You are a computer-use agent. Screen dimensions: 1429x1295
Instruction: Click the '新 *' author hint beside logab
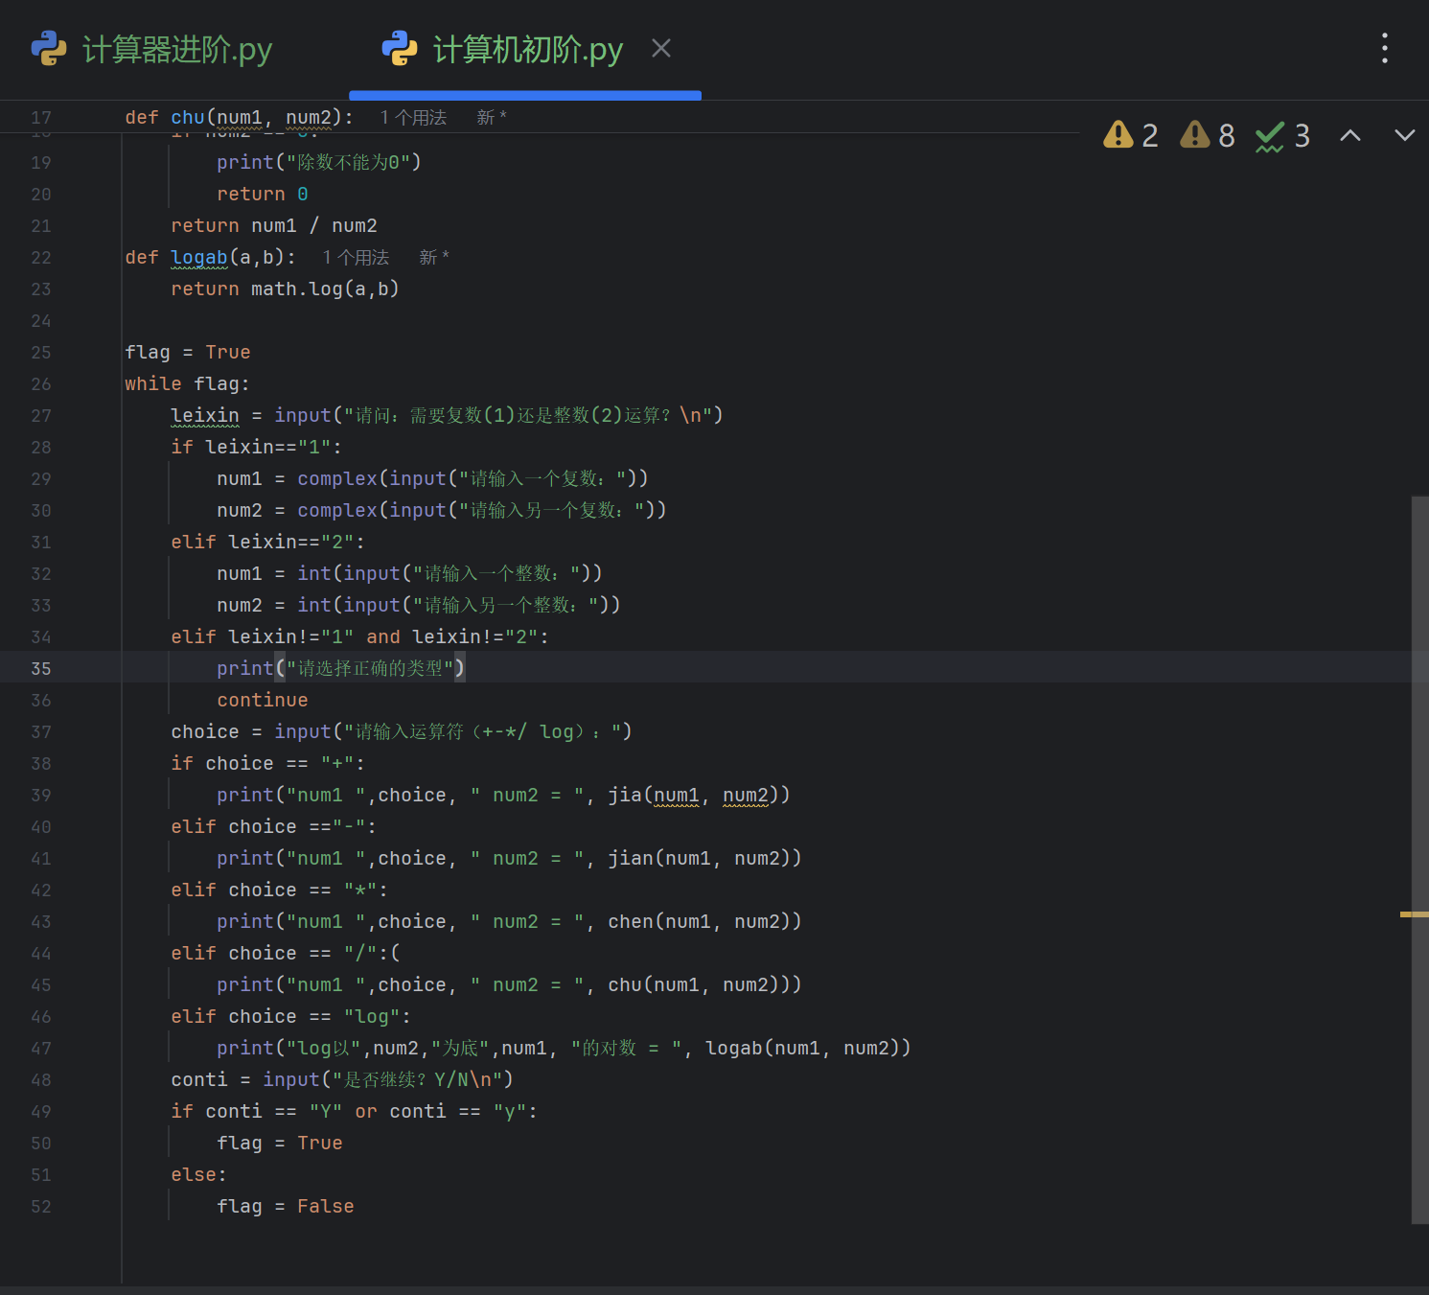(434, 257)
